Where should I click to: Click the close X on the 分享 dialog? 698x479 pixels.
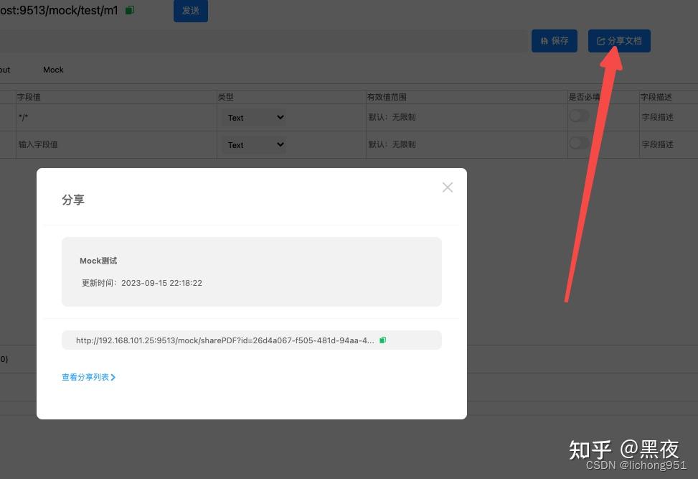click(448, 187)
